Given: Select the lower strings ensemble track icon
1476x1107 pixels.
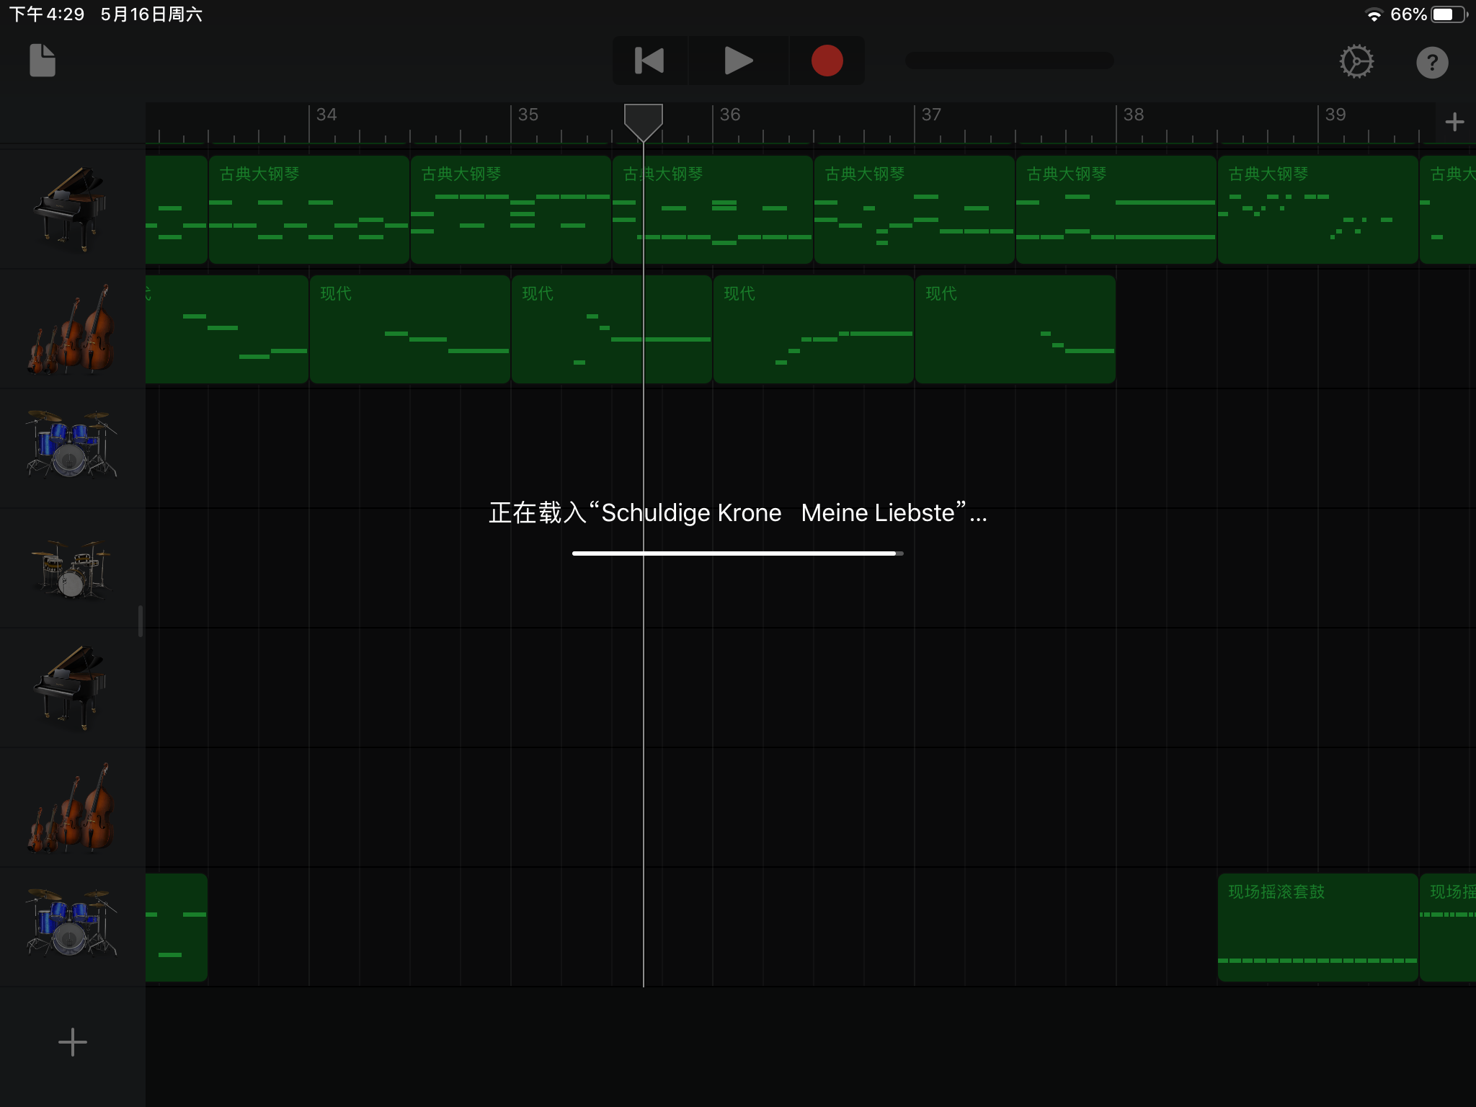Looking at the screenshot, I should click(71, 809).
